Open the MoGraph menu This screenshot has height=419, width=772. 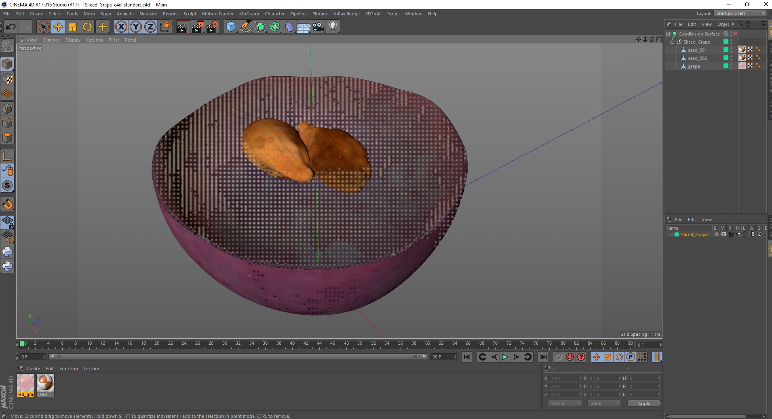(249, 14)
